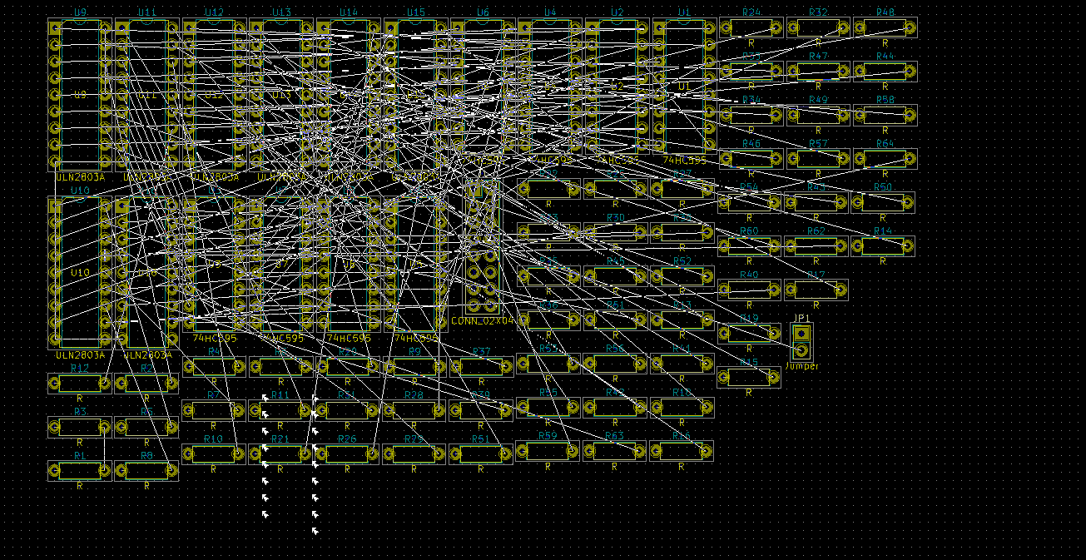Select resistor R15 footprint
1086x560 pixels.
tap(751, 377)
